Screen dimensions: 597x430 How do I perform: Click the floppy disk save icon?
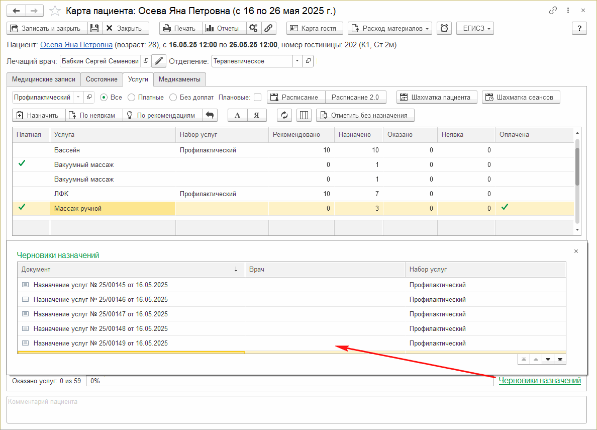pyautogui.click(x=94, y=29)
